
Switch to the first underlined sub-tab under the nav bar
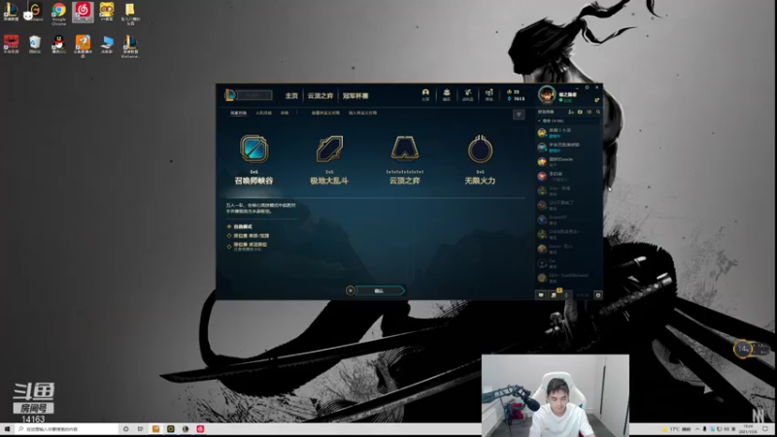[238, 113]
